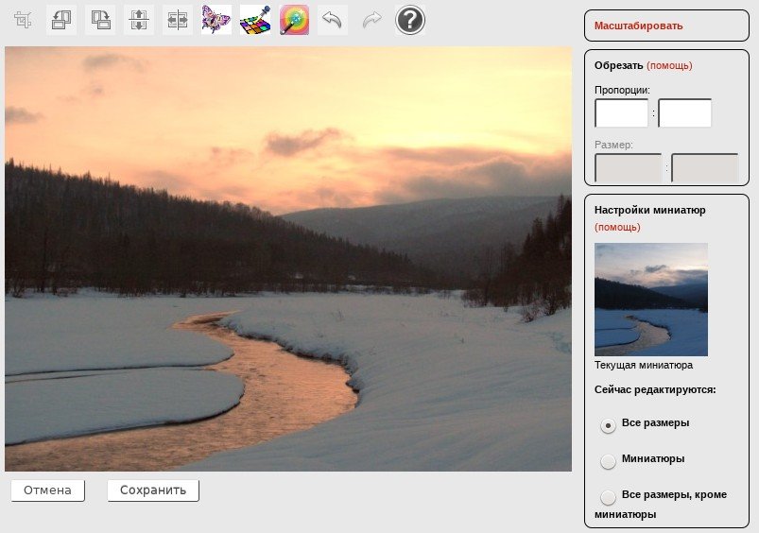Screen dimensions: 759x533
Task: Click the butterfly effects icon
Action: (216, 20)
